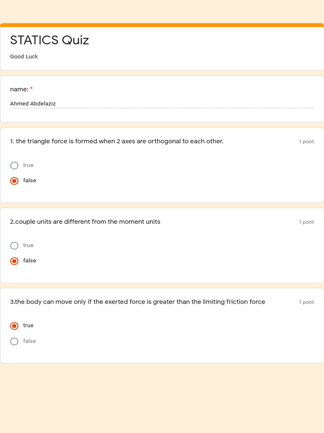Click question 2 couple units statement
Viewport: 324px width, 433px height.
tap(85, 222)
